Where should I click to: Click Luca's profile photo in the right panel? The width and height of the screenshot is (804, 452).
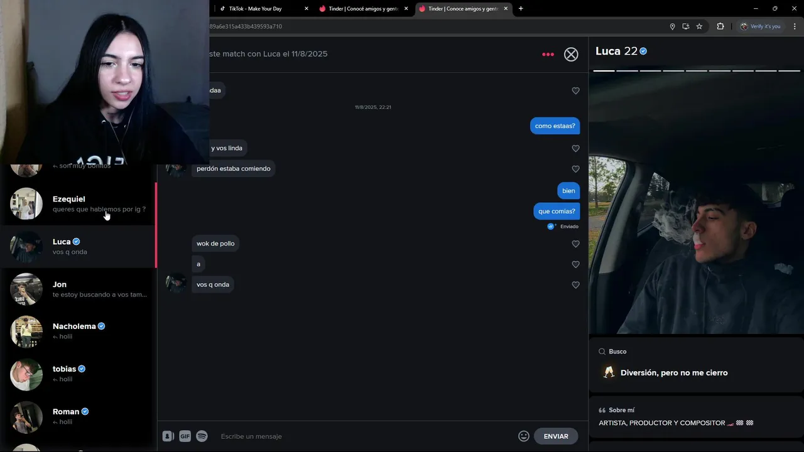click(696, 204)
